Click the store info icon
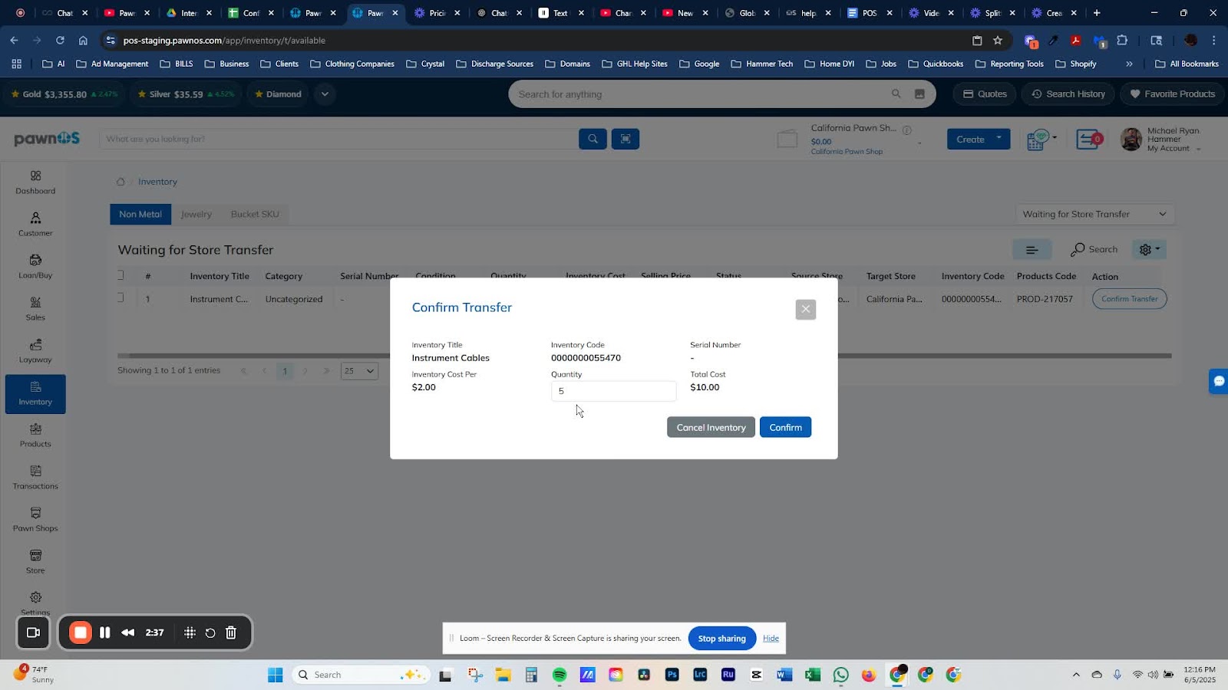The width and height of the screenshot is (1228, 690). pyautogui.click(x=906, y=130)
